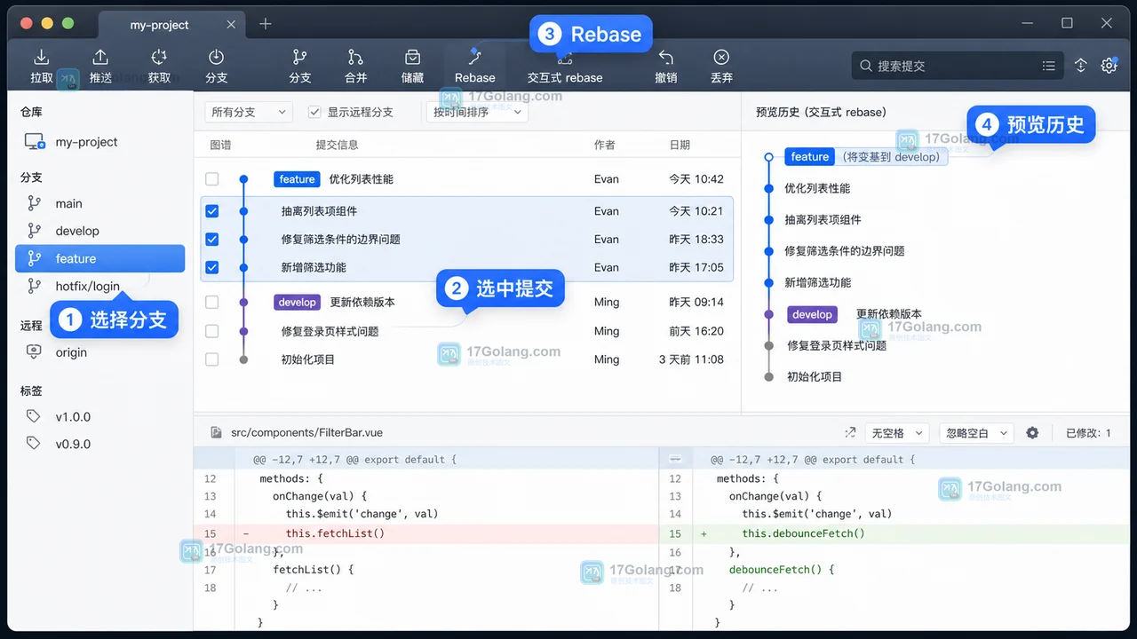1137x639 pixels.
Task: Open the search filter list icon
Action: (1049, 66)
